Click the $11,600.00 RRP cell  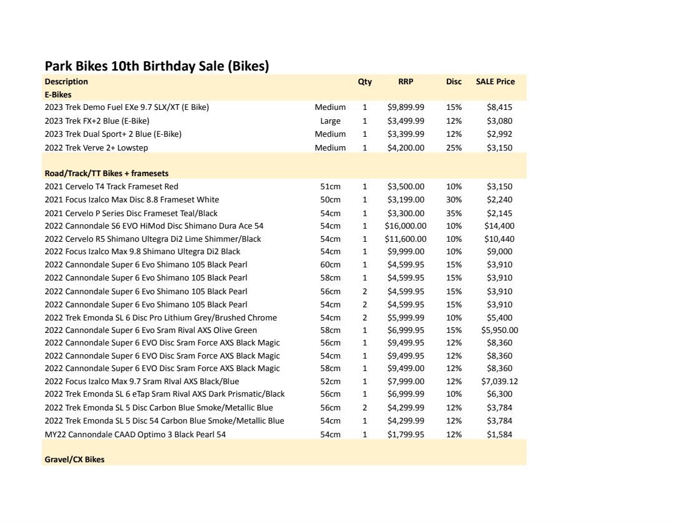pos(406,239)
